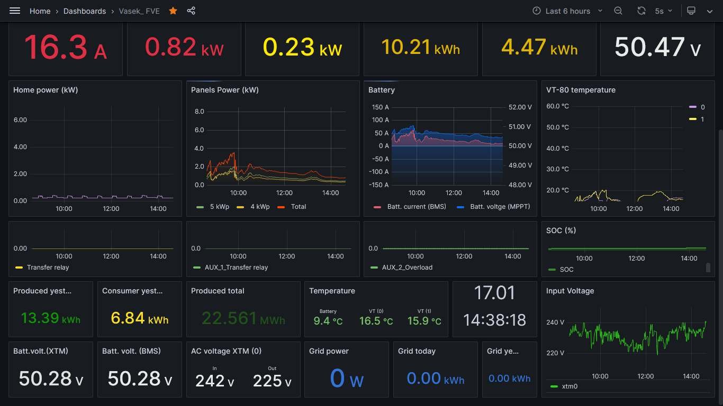Zoom out the time range
The image size is (723, 406).
618,11
